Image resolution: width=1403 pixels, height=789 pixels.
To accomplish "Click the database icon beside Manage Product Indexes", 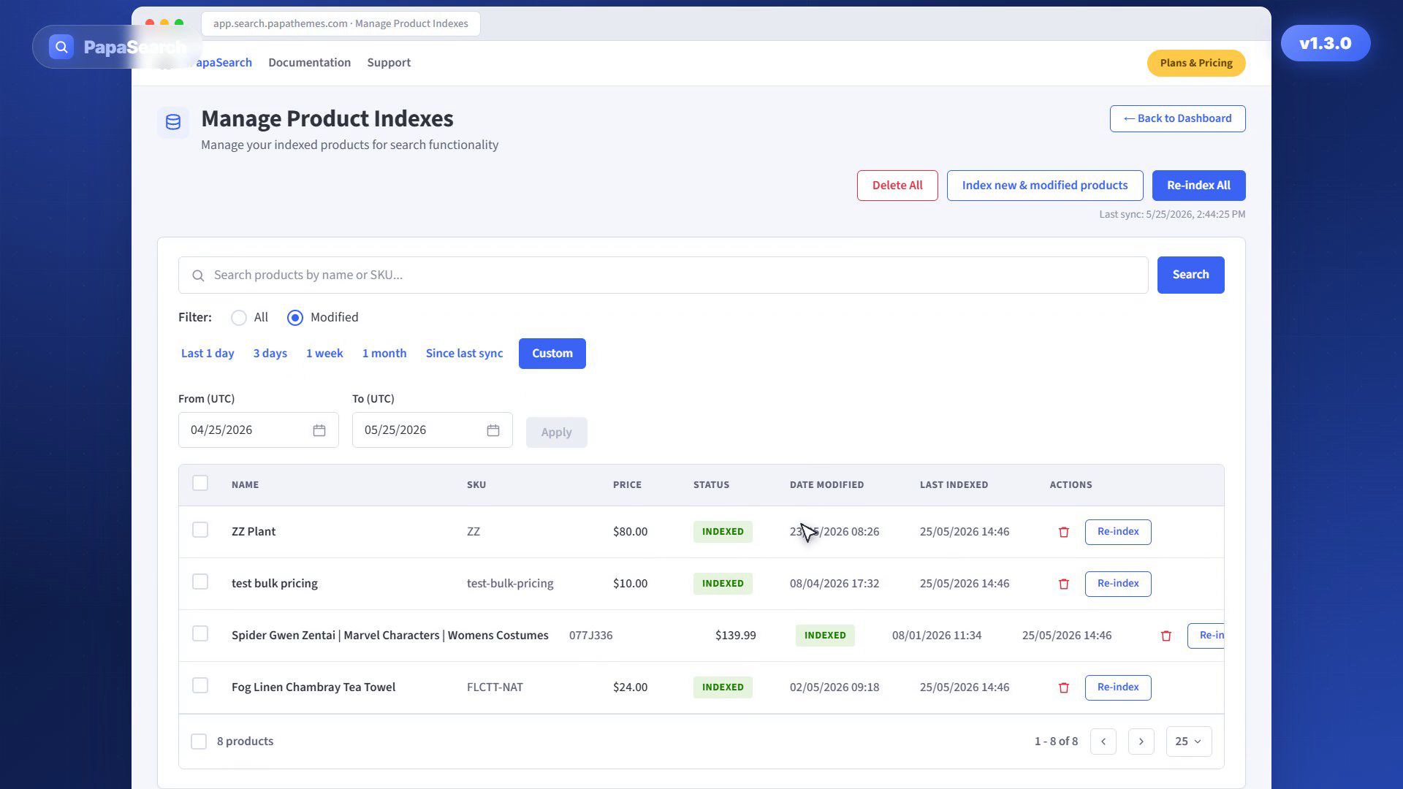I will [173, 122].
